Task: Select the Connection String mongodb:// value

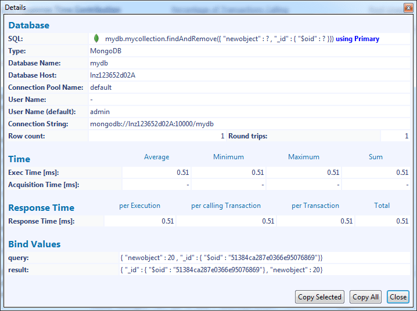Action: (x=152, y=124)
